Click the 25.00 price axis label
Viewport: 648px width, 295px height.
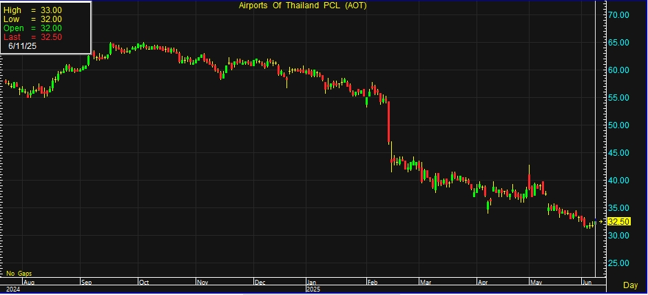point(618,263)
